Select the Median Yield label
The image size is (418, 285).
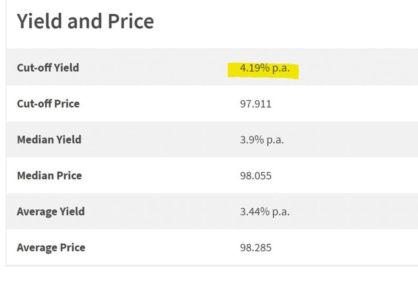49,139
